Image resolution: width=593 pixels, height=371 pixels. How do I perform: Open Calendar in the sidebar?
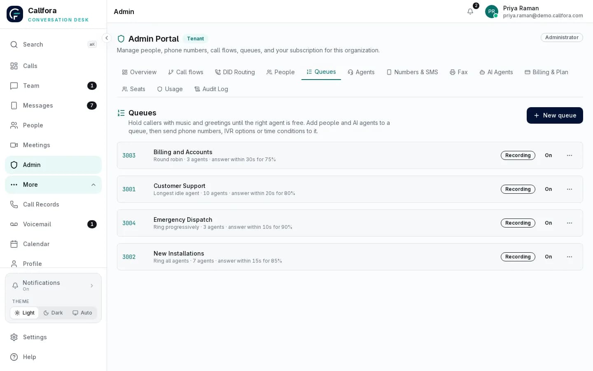pyautogui.click(x=53, y=244)
